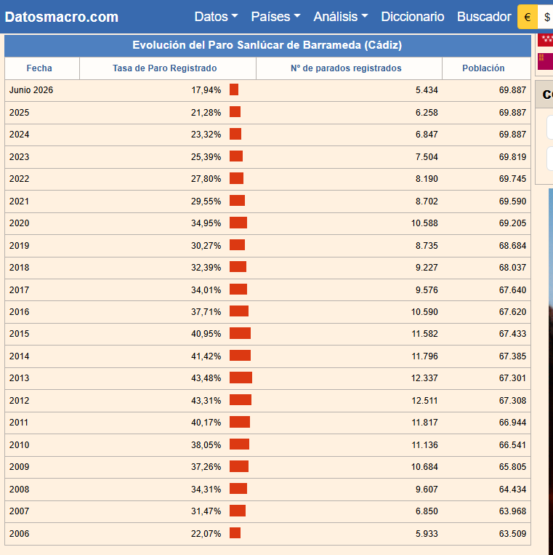Select the 63.968 population value

click(x=513, y=511)
